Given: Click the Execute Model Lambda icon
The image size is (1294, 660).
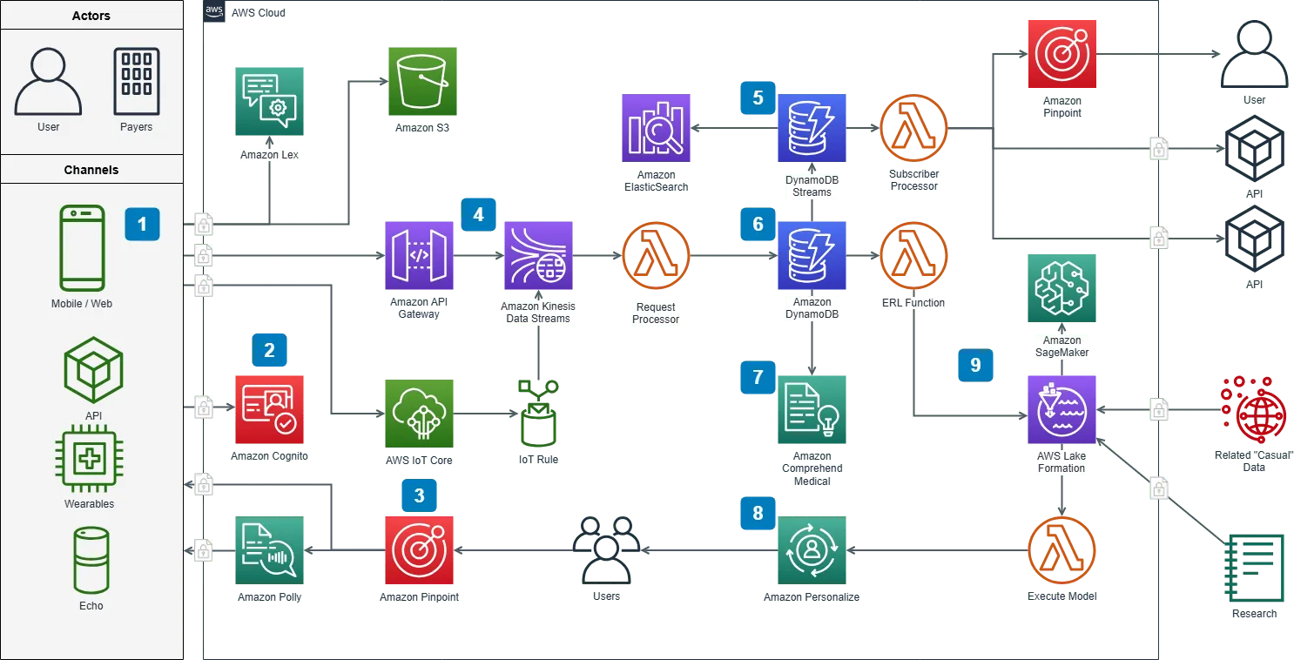Looking at the screenshot, I should click(x=1061, y=550).
